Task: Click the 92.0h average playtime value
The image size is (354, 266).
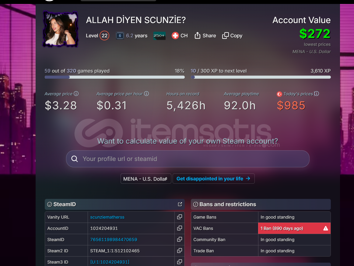Action: point(240,105)
